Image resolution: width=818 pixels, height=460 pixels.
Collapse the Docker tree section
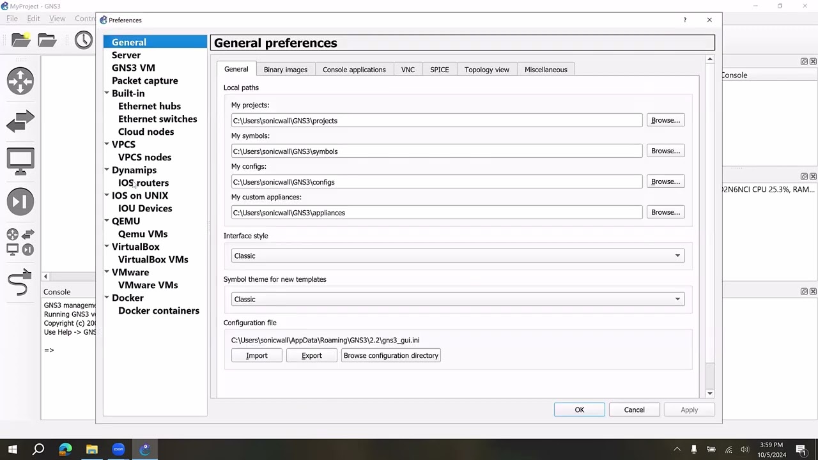[107, 298]
